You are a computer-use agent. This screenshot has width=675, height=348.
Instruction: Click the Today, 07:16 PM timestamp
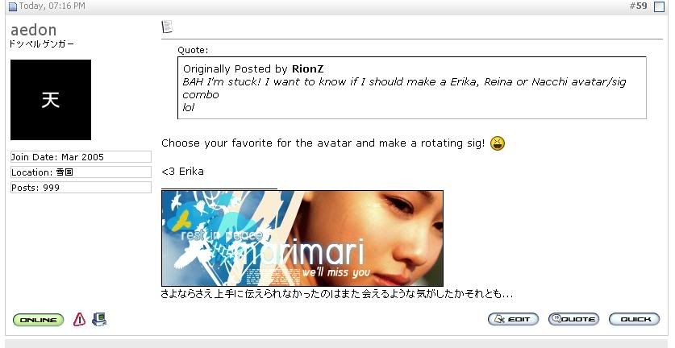tap(52, 6)
